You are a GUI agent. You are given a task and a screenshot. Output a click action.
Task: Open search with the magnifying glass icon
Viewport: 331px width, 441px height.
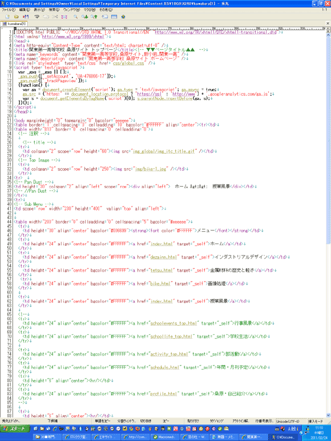75,17
